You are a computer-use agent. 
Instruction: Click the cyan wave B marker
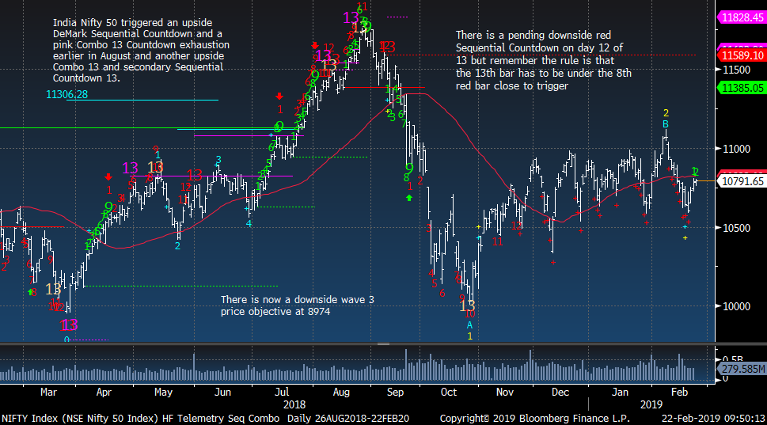coord(665,124)
